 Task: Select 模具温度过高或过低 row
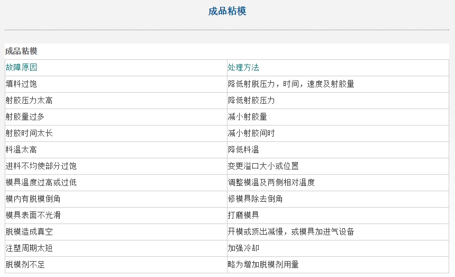(227, 183)
